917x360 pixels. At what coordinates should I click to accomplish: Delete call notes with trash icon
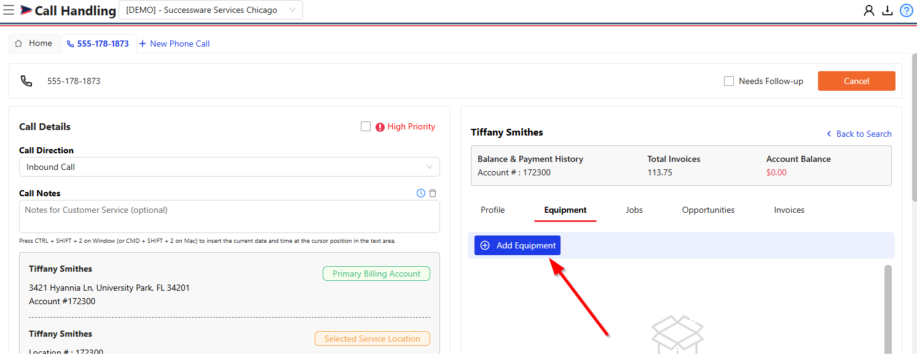(433, 193)
